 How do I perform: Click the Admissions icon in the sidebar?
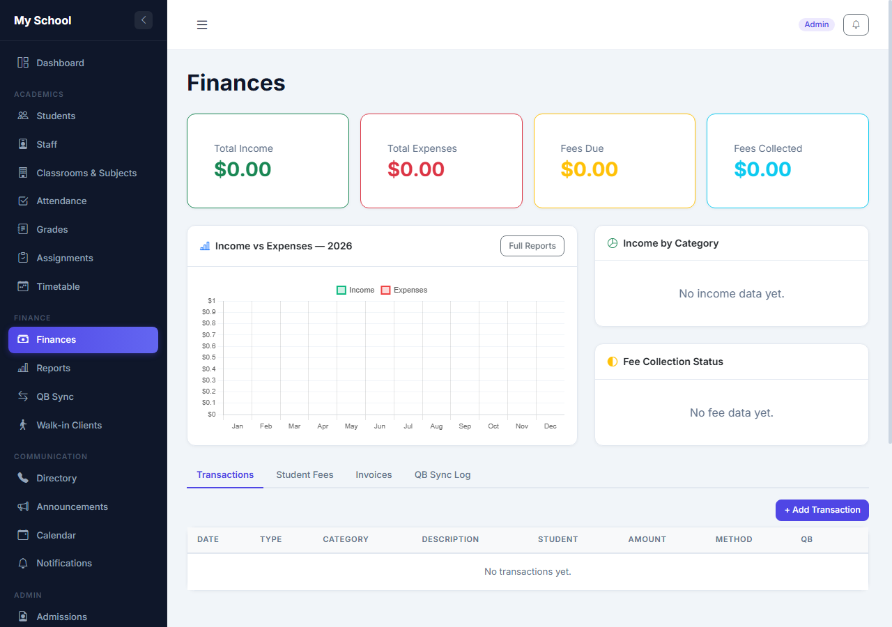(23, 617)
